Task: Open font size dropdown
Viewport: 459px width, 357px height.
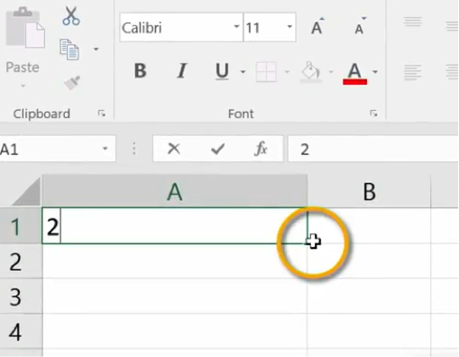Action: coord(289,27)
